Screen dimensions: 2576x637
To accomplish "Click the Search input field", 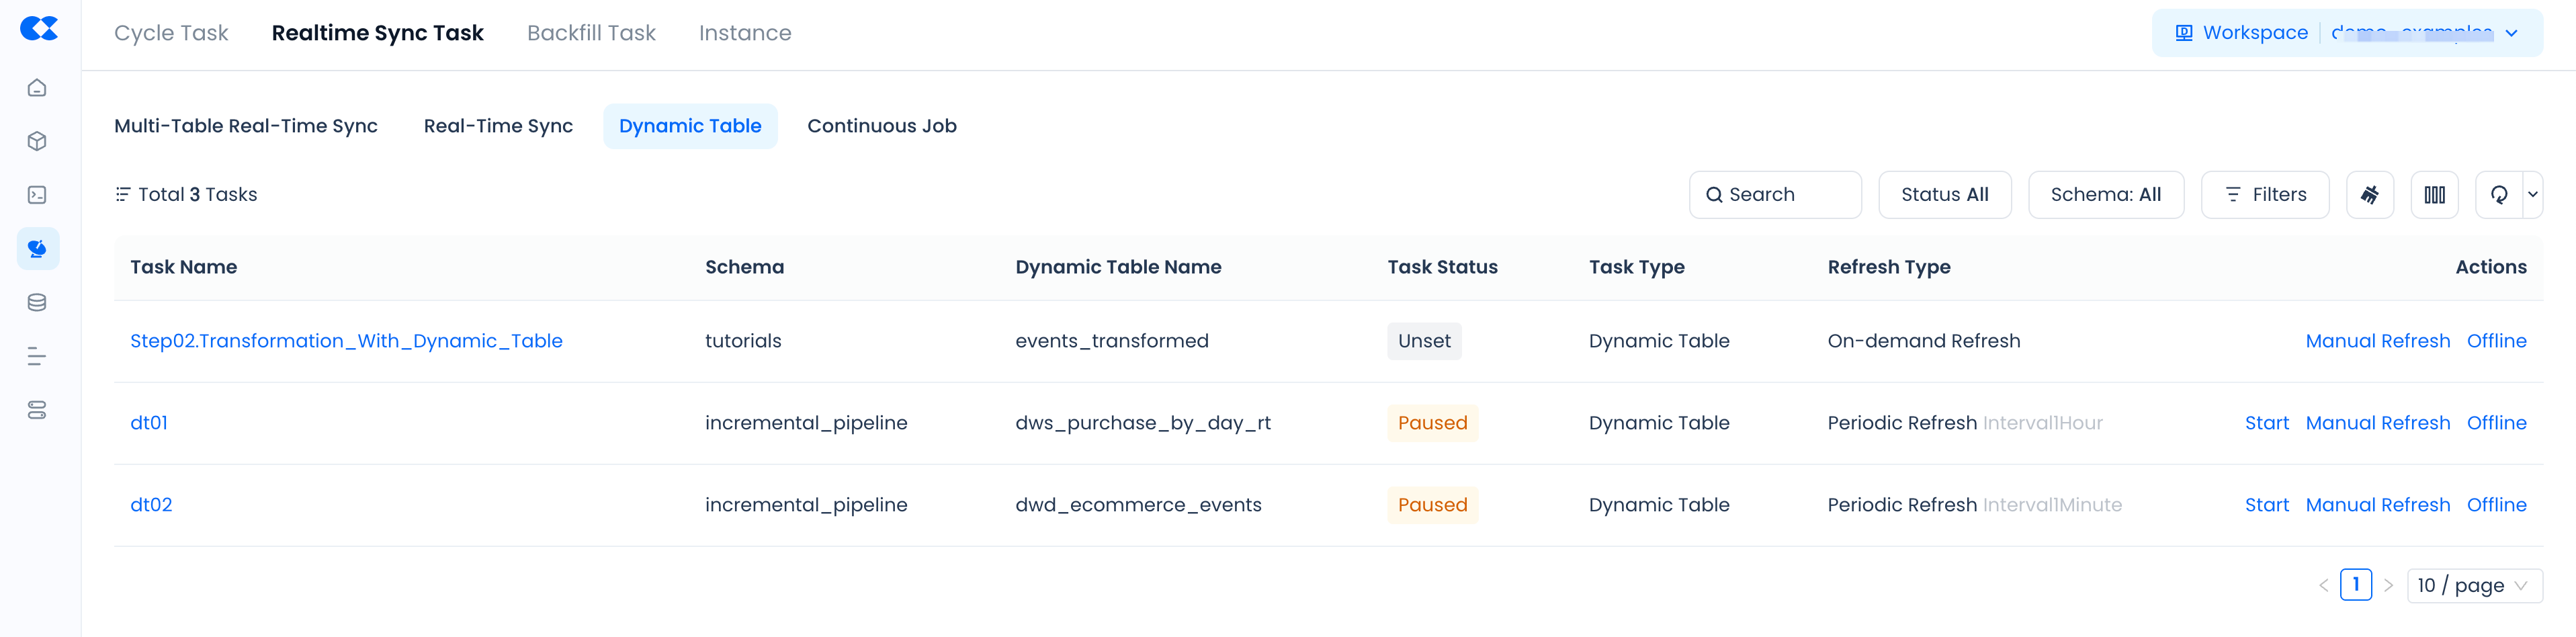I will point(1775,195).
